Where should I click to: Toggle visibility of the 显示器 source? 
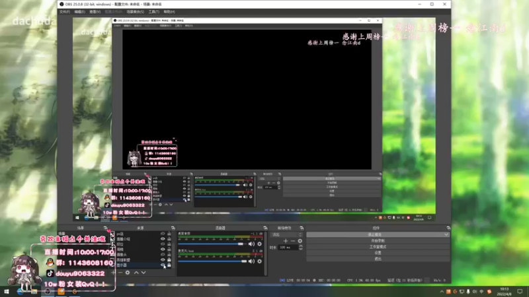(163, 265)
